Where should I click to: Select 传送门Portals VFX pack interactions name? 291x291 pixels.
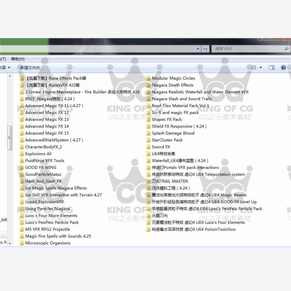coord(185,168)
